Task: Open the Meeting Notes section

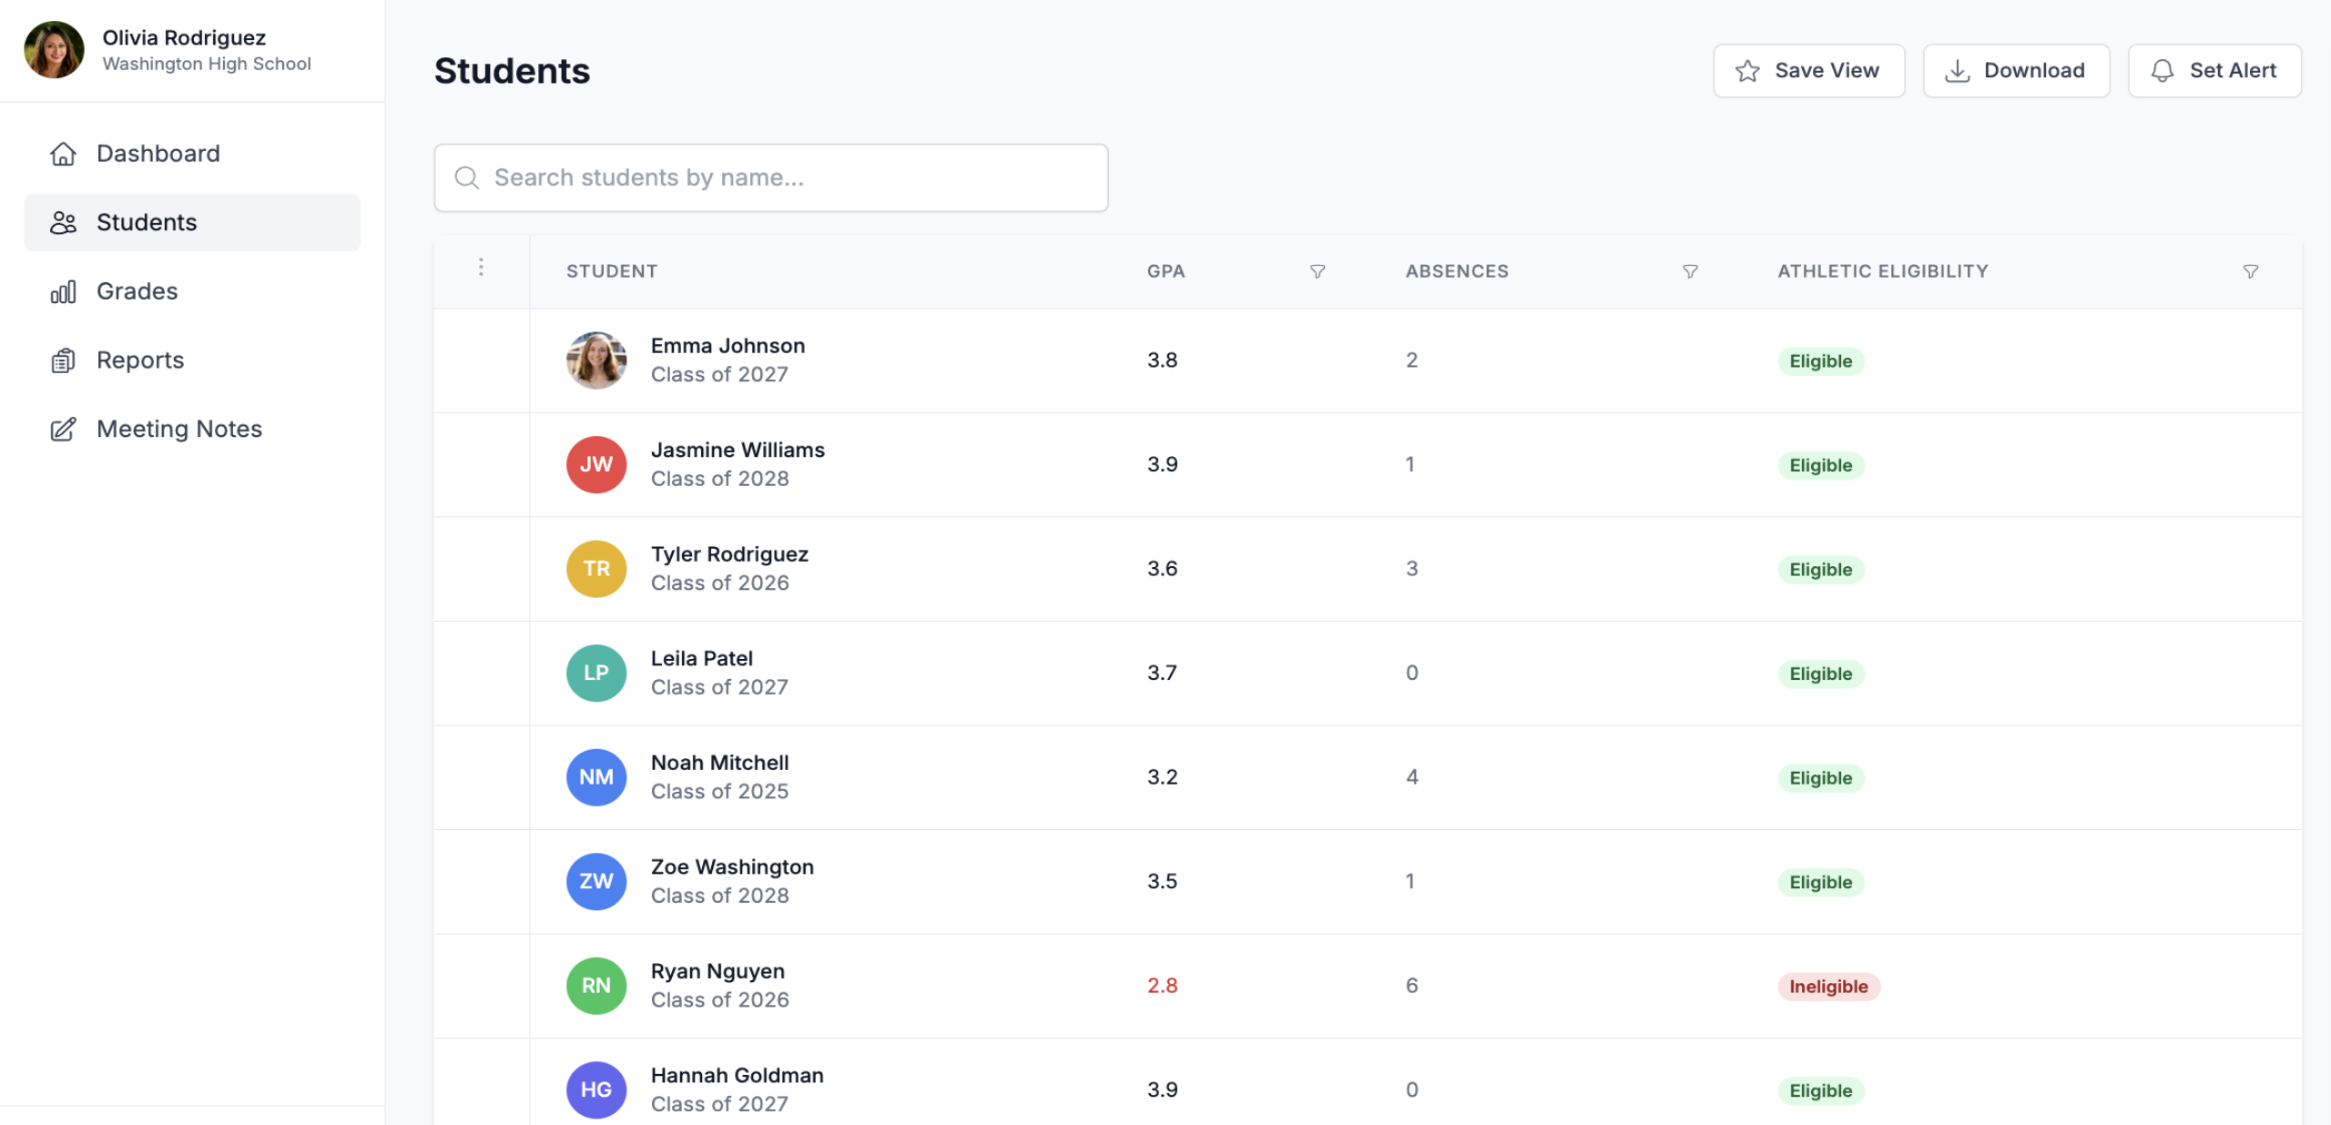Action: 178,430
